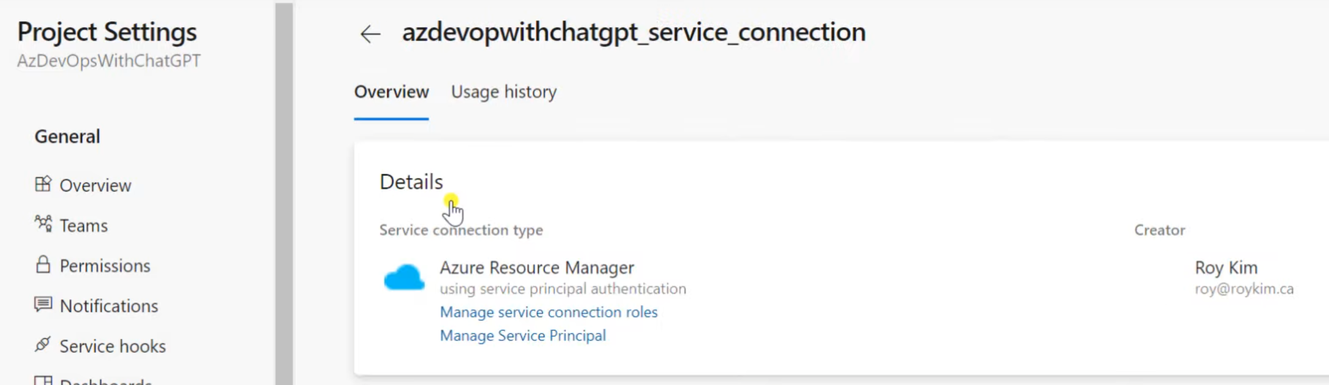Click the creator name Roy Kim

[1226, 267]
